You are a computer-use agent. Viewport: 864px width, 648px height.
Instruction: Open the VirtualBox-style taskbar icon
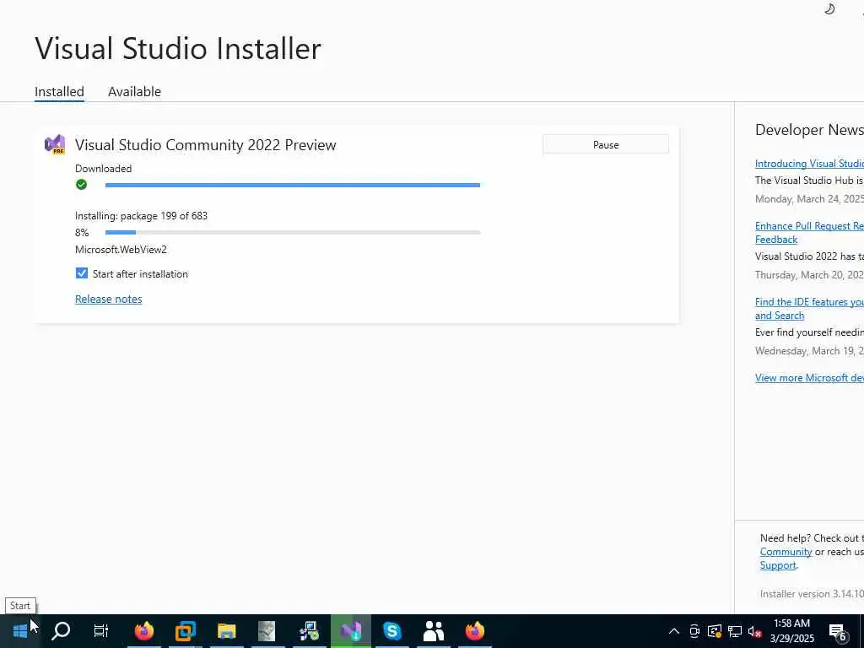(x=185, y=630)
